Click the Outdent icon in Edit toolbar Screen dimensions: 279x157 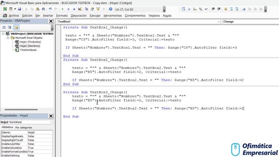tap(219, 9)
